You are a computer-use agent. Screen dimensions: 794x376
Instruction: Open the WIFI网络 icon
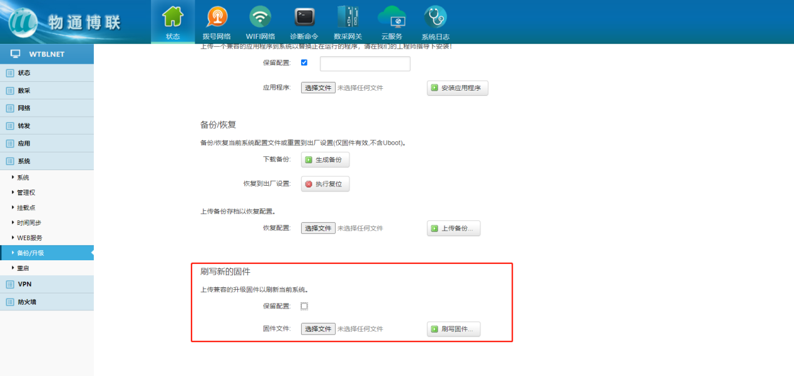coord(260,18)
